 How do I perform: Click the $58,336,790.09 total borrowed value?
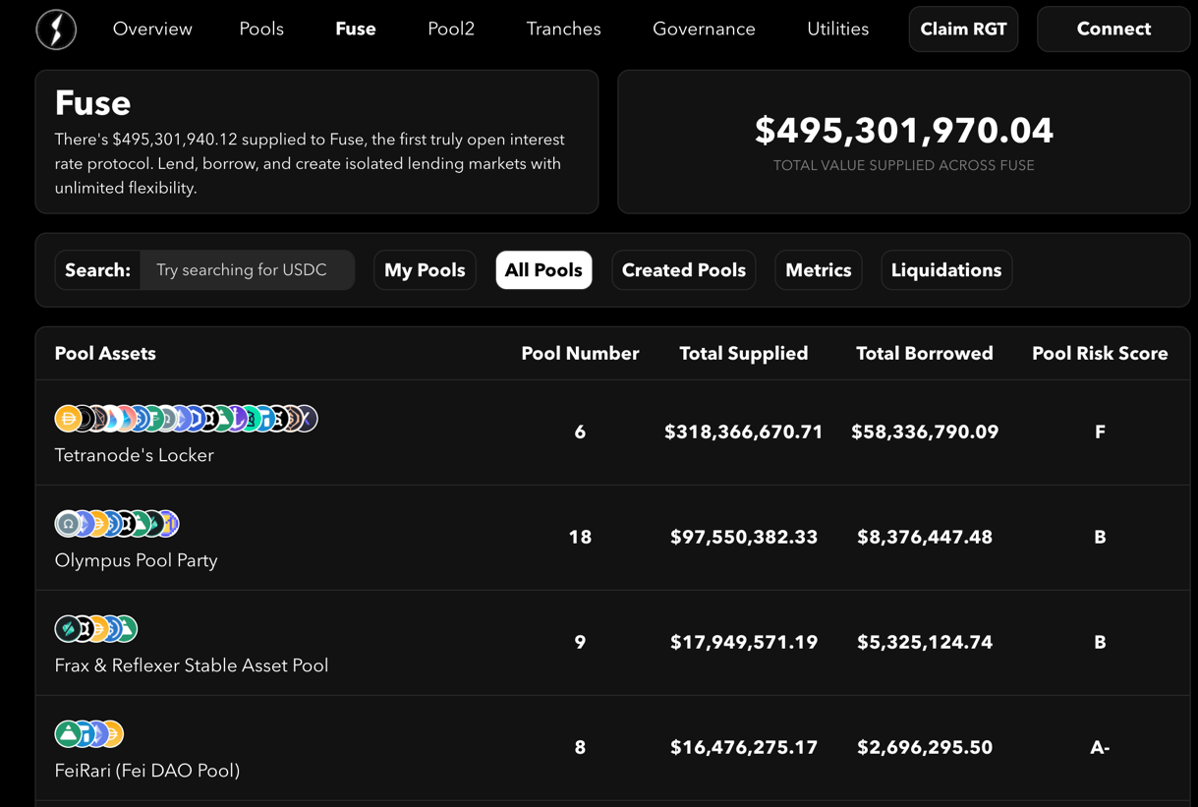pyautogui.click(x=925, y=432)
